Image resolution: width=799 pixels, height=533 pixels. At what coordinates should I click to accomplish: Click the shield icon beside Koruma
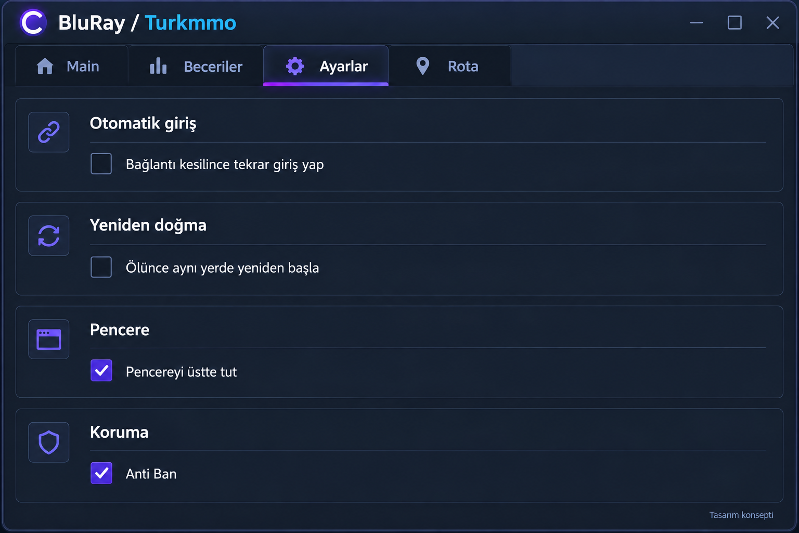click(x=49, y=442)
